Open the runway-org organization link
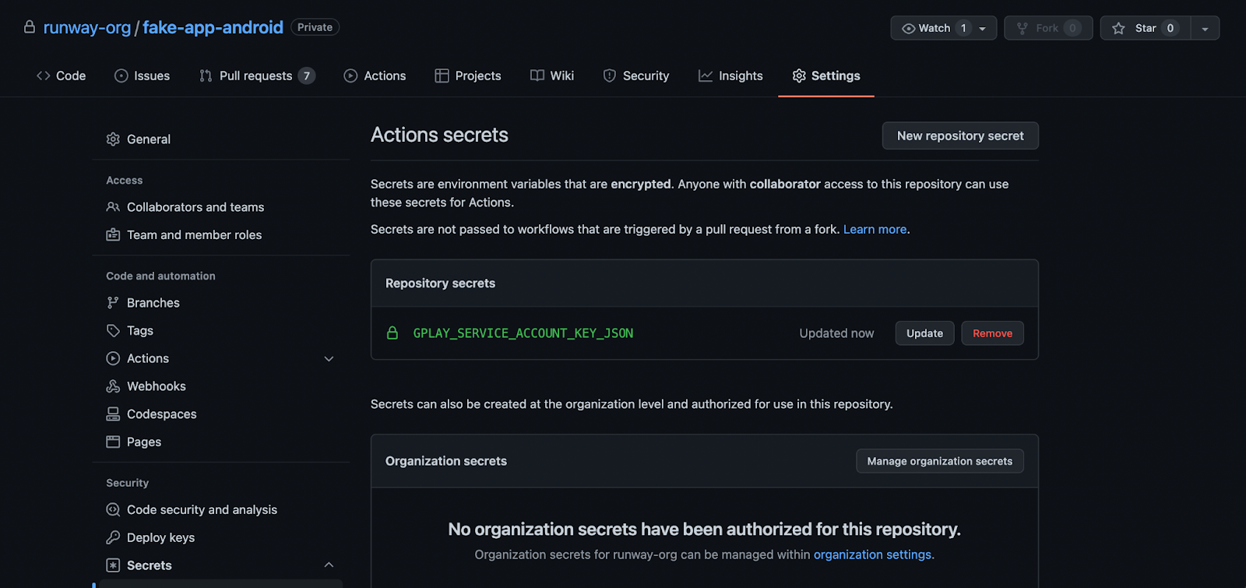The image size is (1246, 588). pyautogui.click(x=87, y=27)
